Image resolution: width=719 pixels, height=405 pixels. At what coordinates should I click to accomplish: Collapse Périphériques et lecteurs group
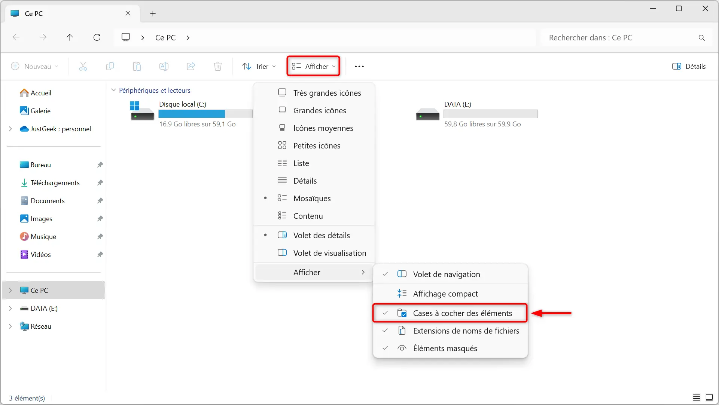(x=113, y=90)
